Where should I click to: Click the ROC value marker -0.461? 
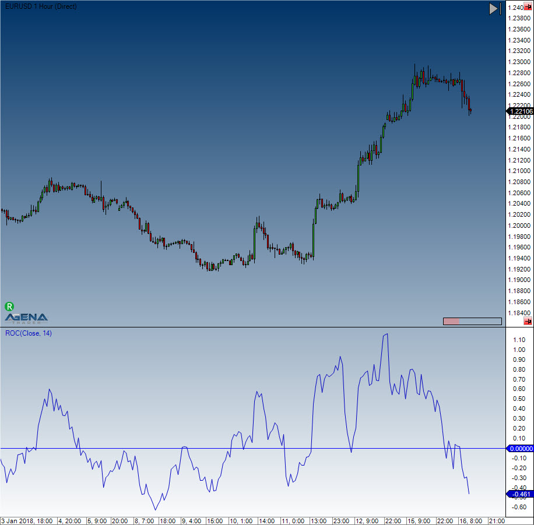(520, 495)
